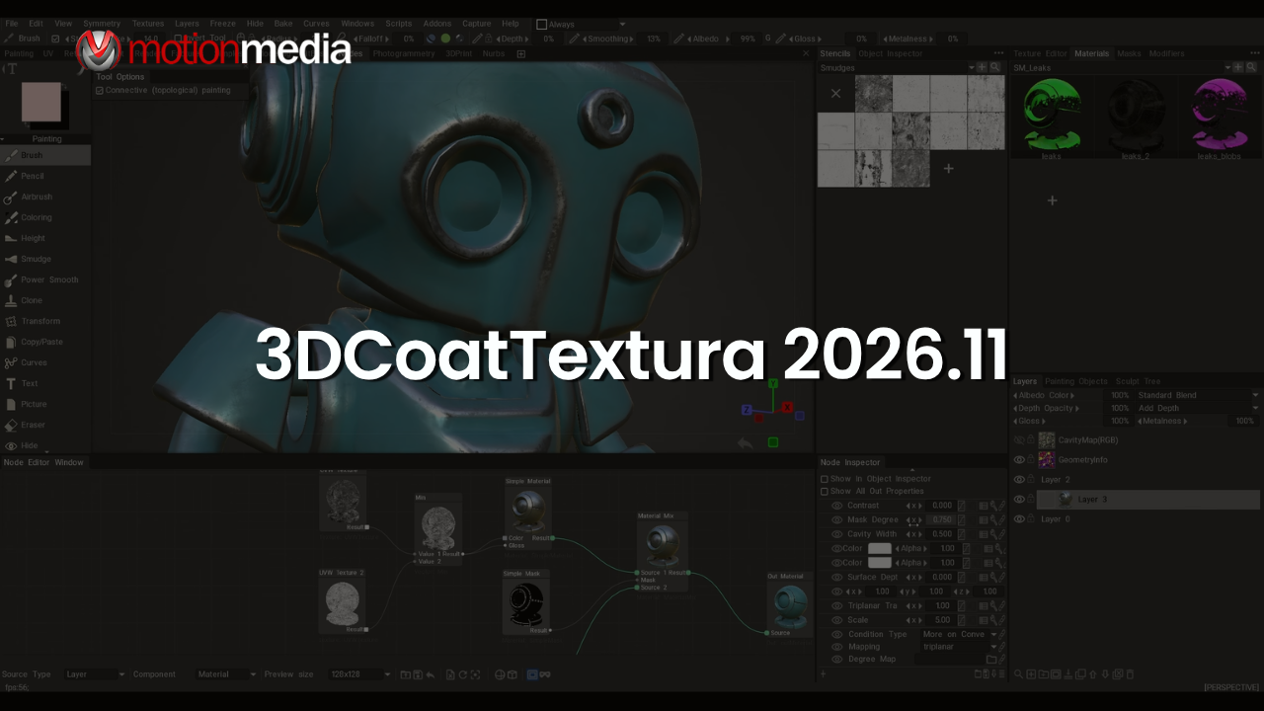Move layer up with arrow icon
The height and width of the screenshot is (711, 1264).
[1093, 674]
